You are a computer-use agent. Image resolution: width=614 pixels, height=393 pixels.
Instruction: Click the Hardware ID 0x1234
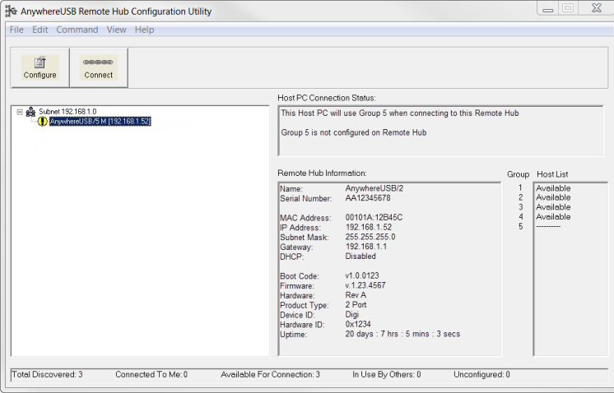358,324
